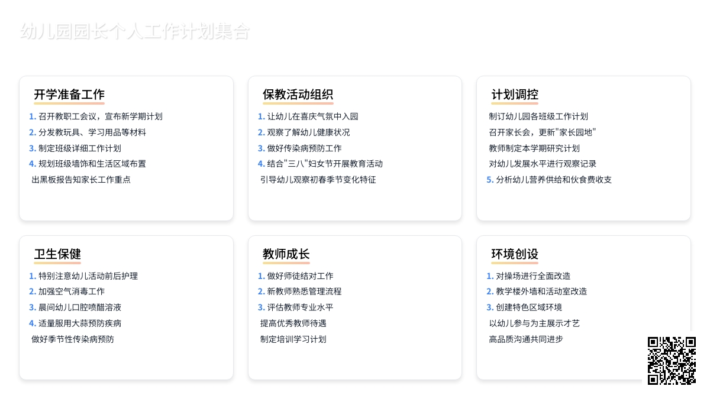
Task: Click item 分析幼儿营养供给和伙食费收支
Action: (554, 180)
